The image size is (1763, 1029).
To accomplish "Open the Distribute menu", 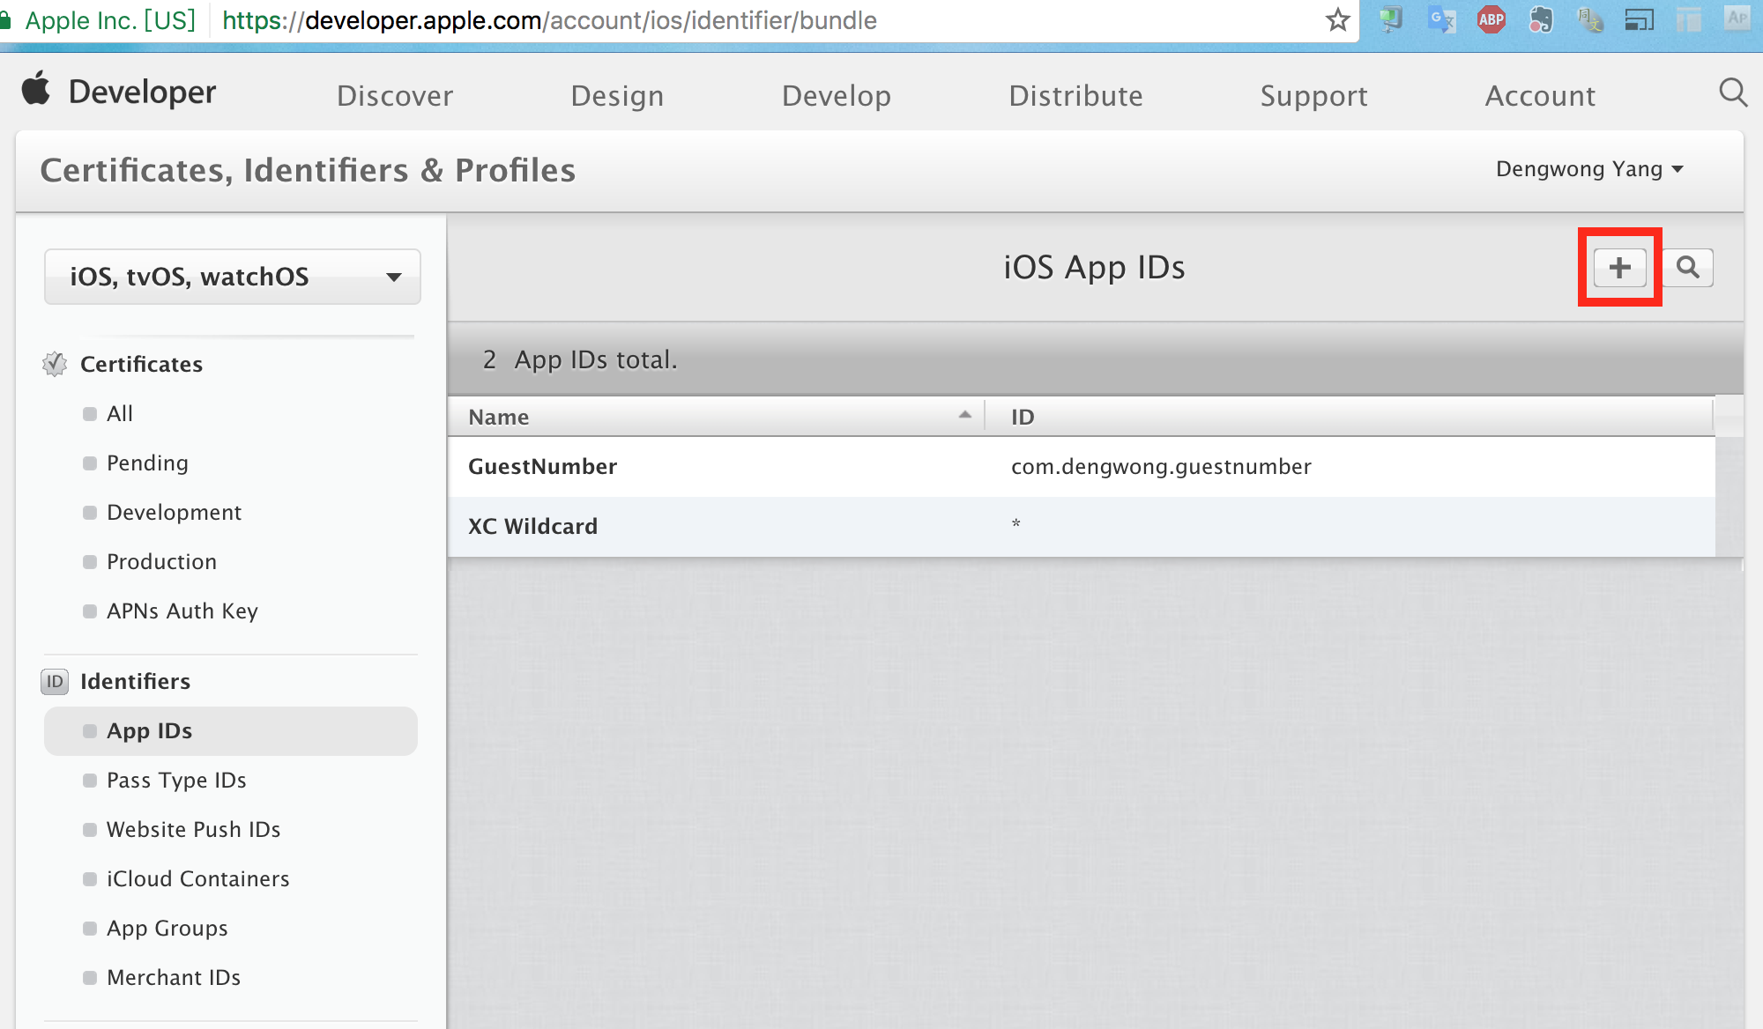I will [1075, 95].
